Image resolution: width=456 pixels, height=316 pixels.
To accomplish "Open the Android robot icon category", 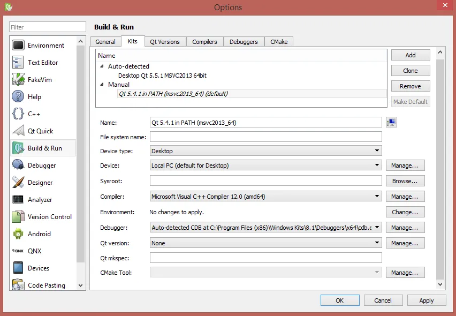I will pos(18,234).
